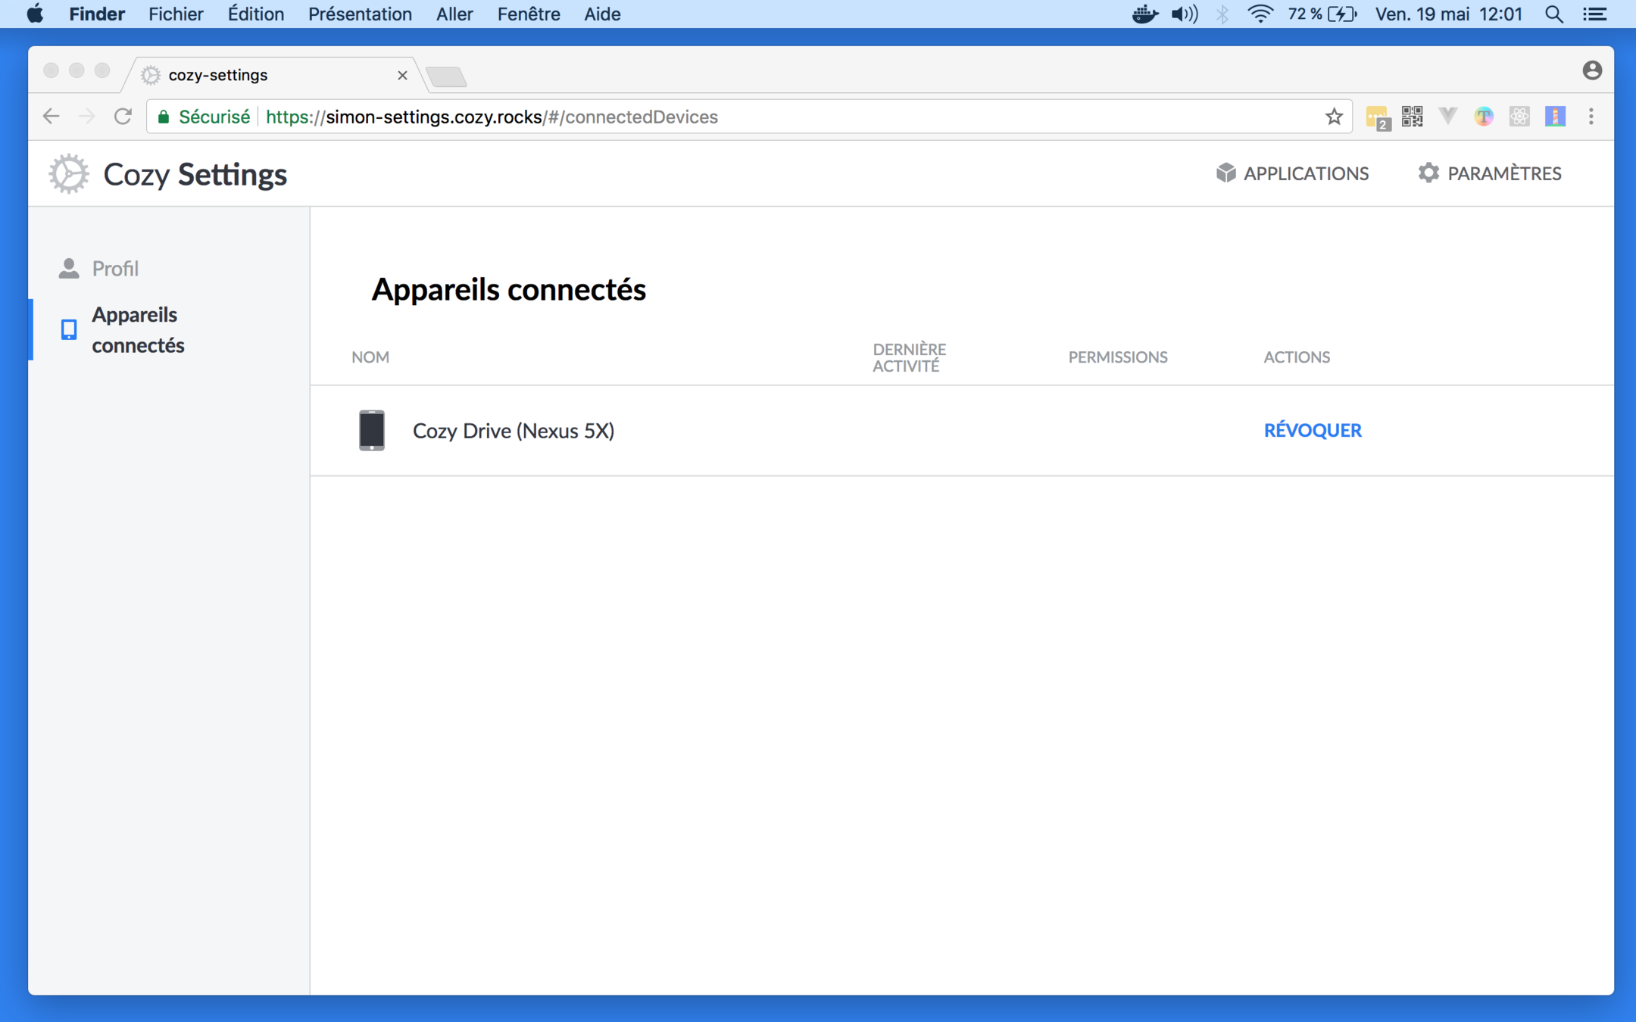Select Appareils connectés in the sidebar
This screenshot has width=1636, height=1022.
(x=137, y=329)
